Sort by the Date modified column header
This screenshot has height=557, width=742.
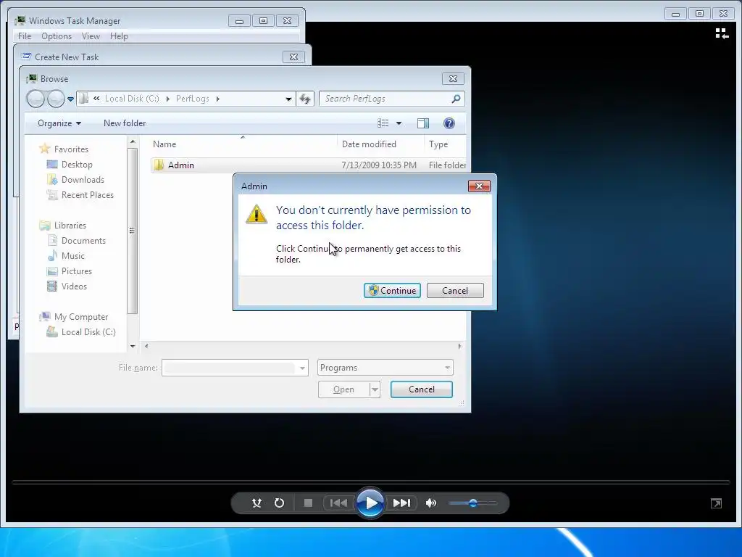369,144
